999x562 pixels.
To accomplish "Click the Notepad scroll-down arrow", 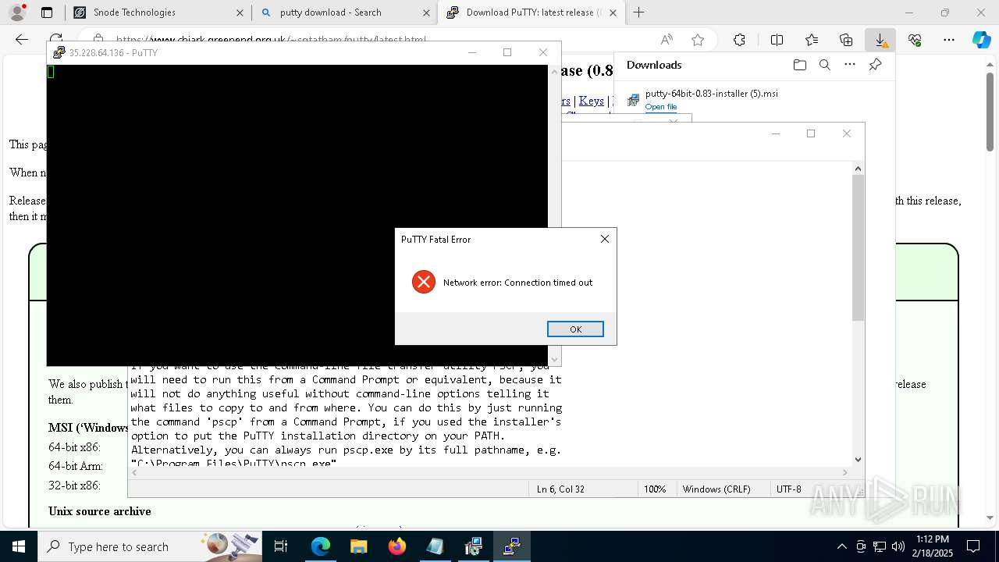I will 858,460.
